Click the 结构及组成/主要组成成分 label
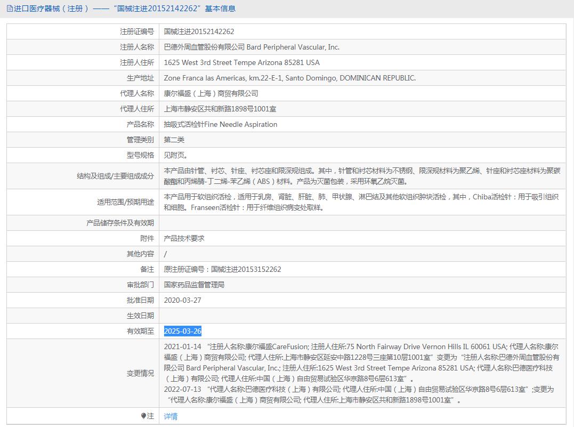The width and height of the screenshot is (574, 427). click(115, 176)
